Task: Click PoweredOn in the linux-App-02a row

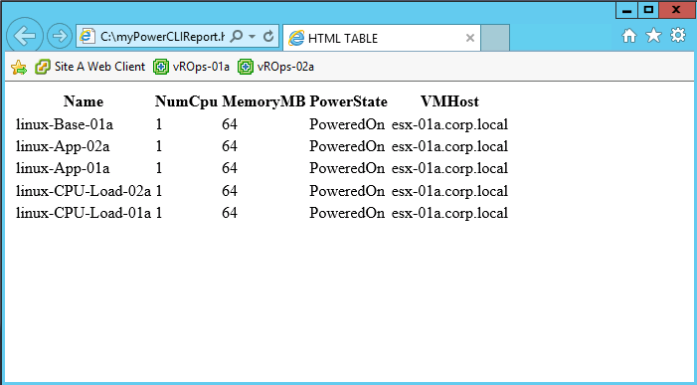Action: coord(347,146)
